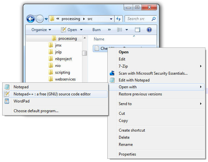Screen dimensions: 208x162
Task: Click the greyed Forward navigation button
Action: [40, 19]
